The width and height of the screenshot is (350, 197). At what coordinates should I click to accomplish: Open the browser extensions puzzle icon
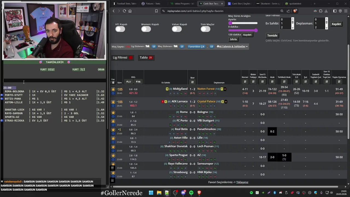click(x=321, y=11)
